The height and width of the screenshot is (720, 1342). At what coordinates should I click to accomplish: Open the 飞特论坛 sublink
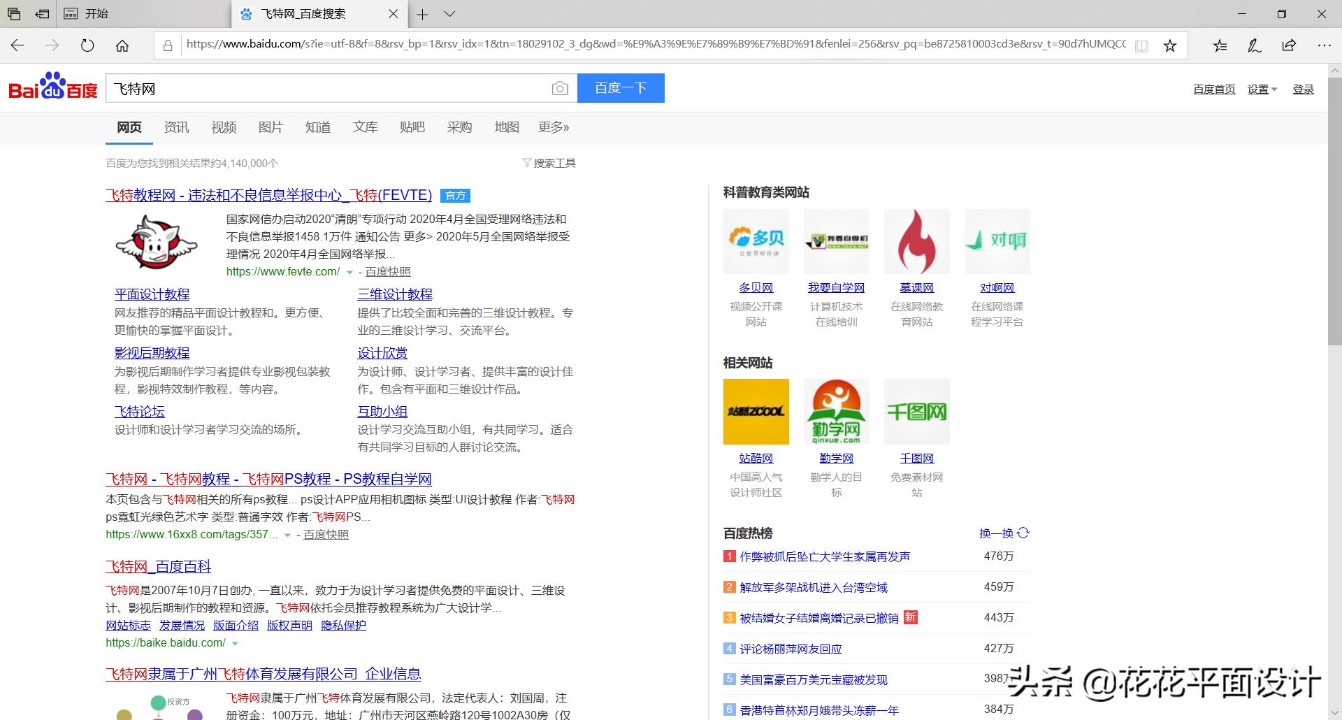[x=140, y=412]
